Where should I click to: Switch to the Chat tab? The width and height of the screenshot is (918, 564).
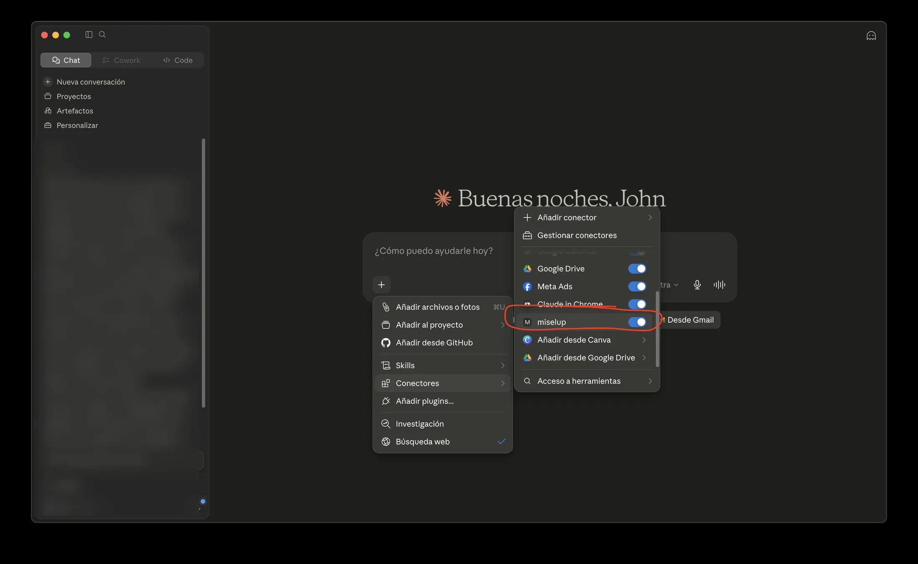click(66, 60)
